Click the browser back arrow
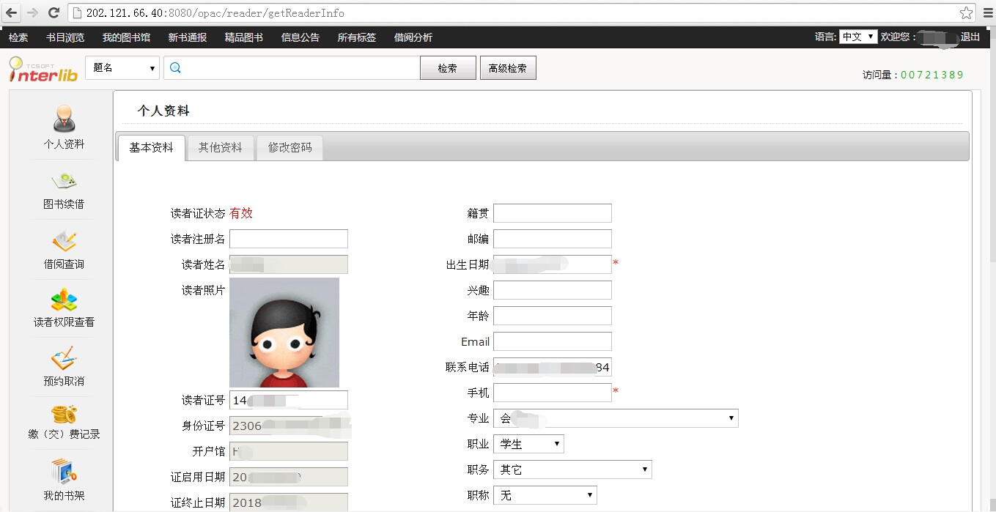 coord(12,12)
